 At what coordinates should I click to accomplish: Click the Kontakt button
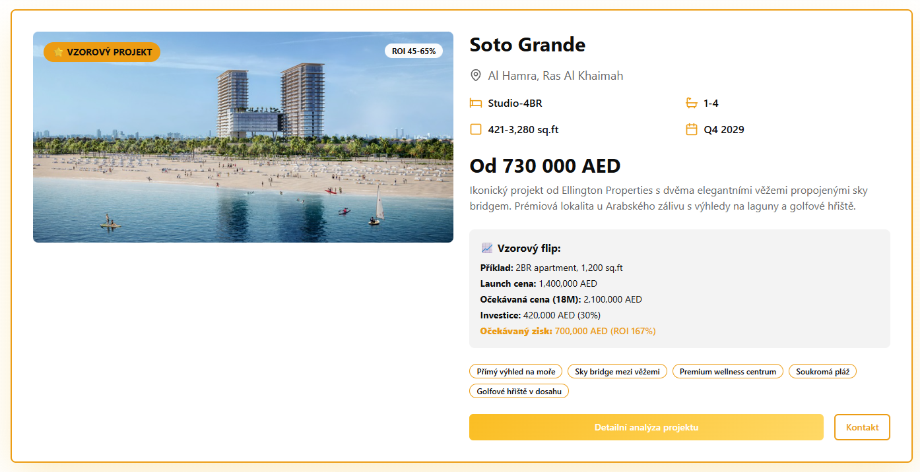862,427
